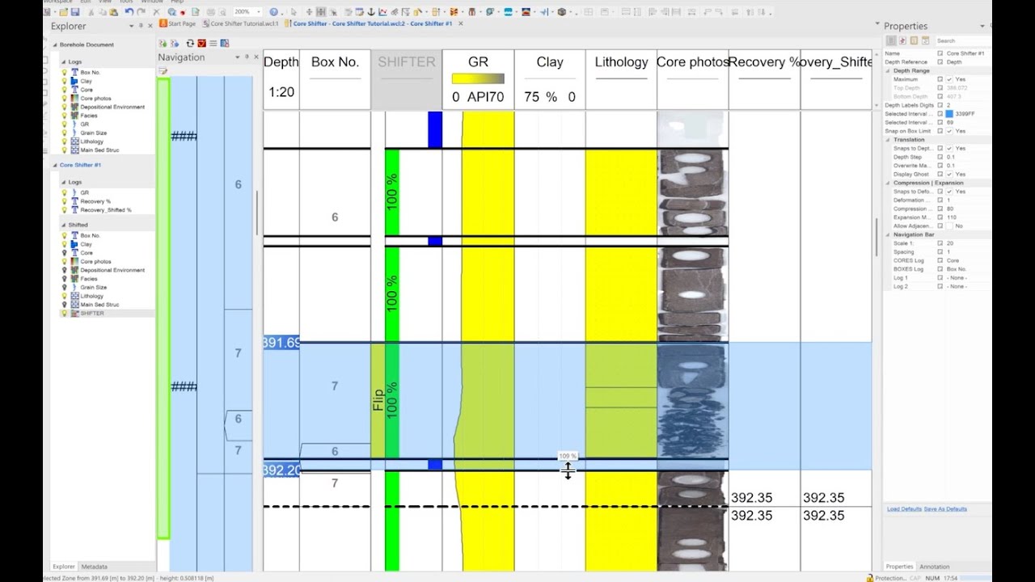The height and width of the screenshot is (582, 1035).
Task: Click the Core photos image icon in Borehole Logs
Action: click(74, 99)
